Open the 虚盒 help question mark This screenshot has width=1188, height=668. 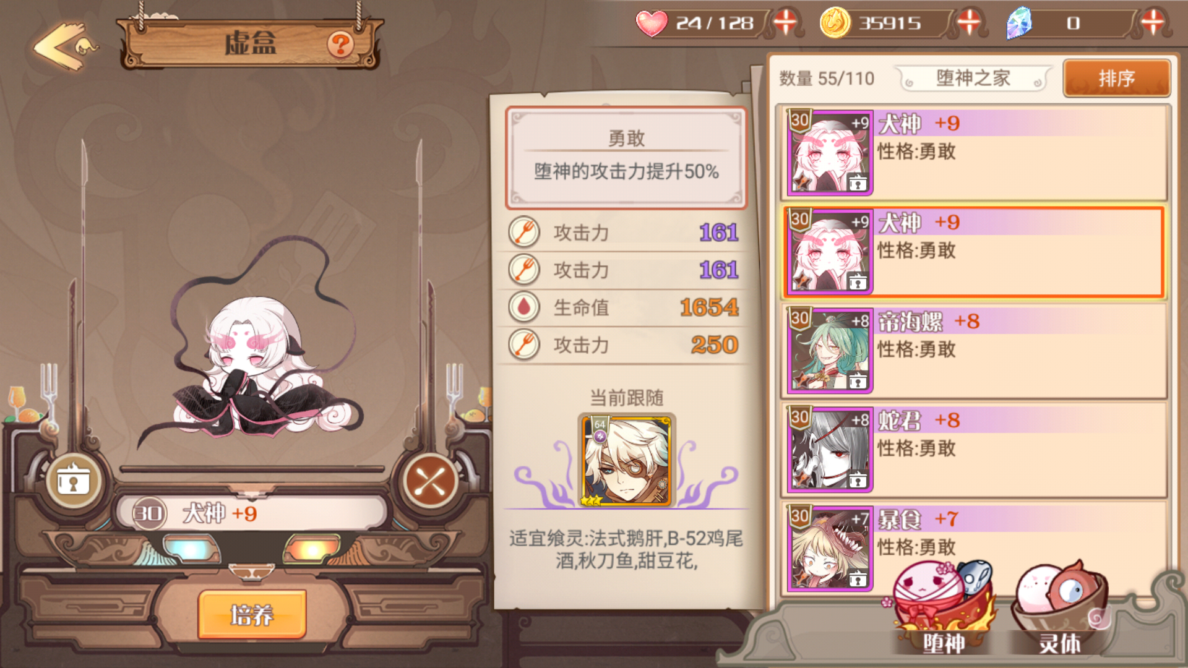pos(340,45)
